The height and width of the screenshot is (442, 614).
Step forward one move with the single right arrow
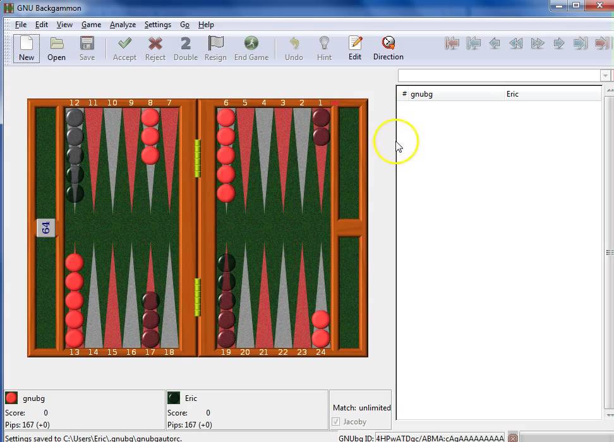(559, 43)
